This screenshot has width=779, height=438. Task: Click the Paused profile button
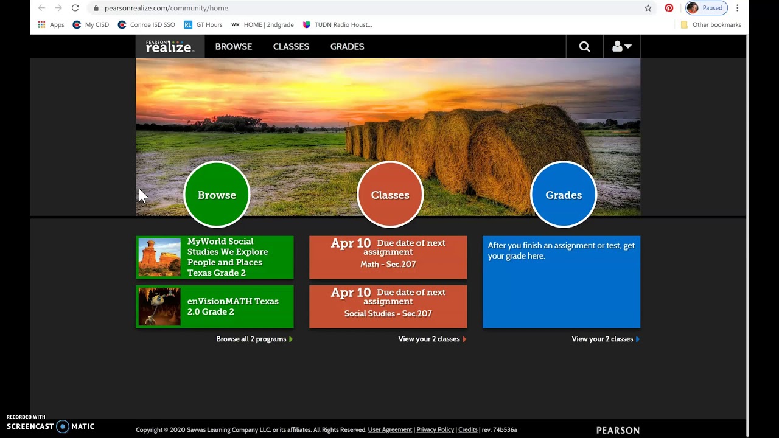[707, 8]
